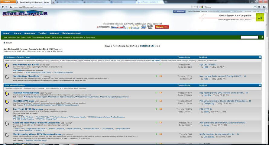The width and height of the screenshot is (269, 145).
Task: Click the magnifier in the Google search box
Action: 254,7
